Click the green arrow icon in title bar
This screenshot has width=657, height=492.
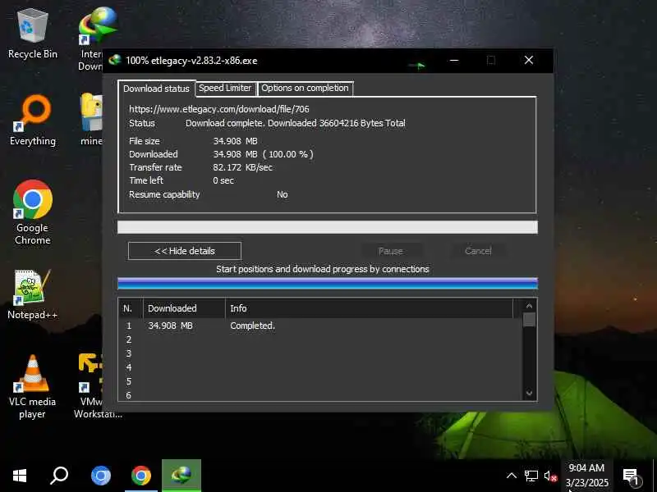click(x=417, y=65)
